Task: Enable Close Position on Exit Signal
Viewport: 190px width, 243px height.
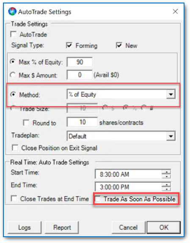Action: [15, 148]
